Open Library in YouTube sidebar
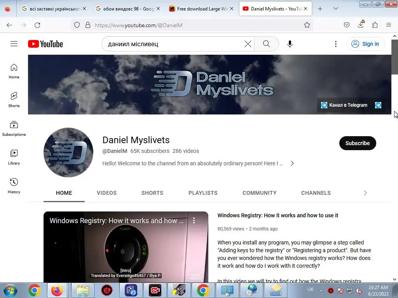The width and height of the screenshot is (398, 298). 14,158
